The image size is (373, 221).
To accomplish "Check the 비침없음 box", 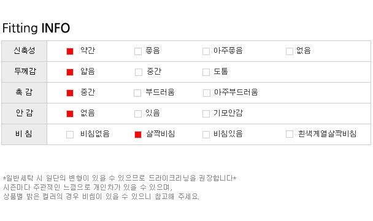I will click(70, 134).
